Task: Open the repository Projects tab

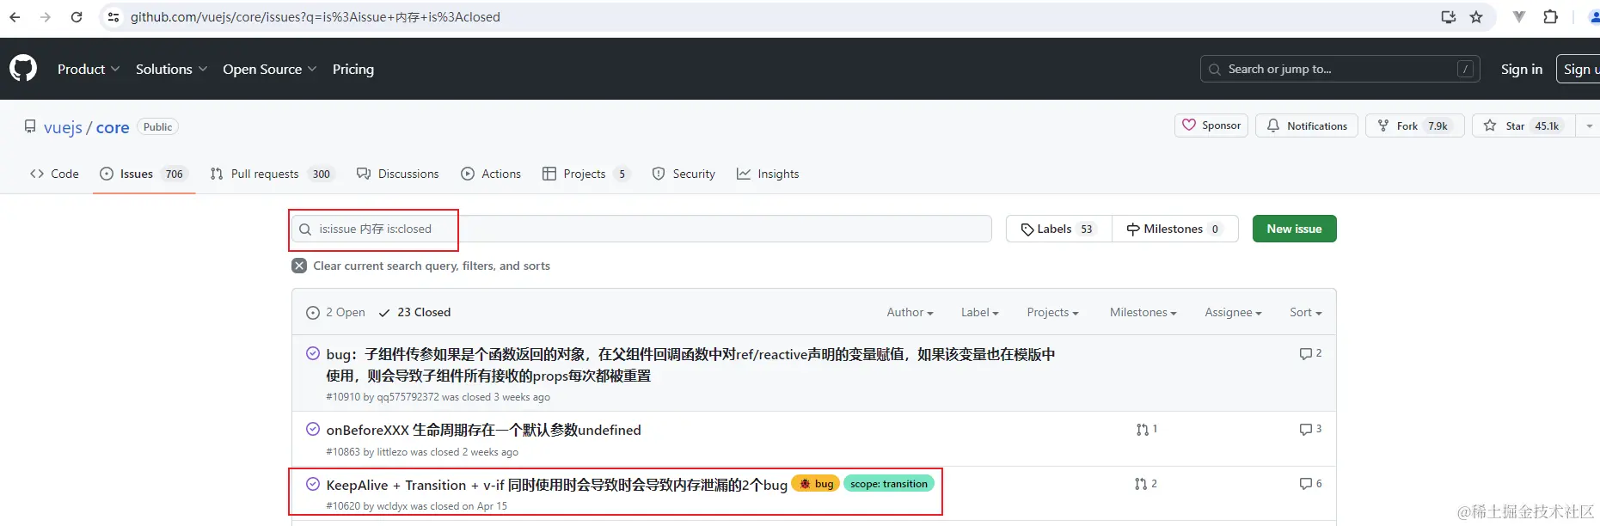Action: click(x=587, y=174)
